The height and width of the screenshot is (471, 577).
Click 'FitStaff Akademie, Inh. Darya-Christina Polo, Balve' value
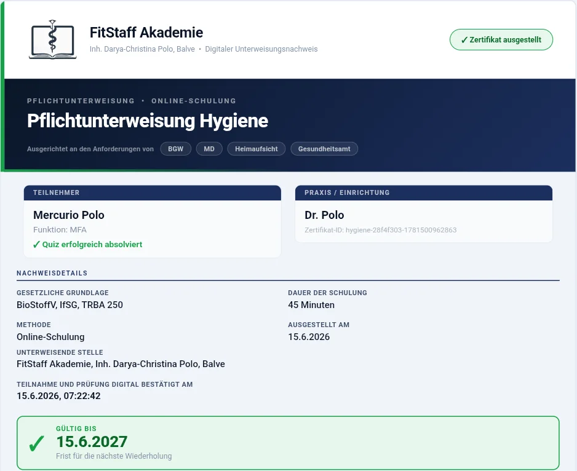coord(121,364)
